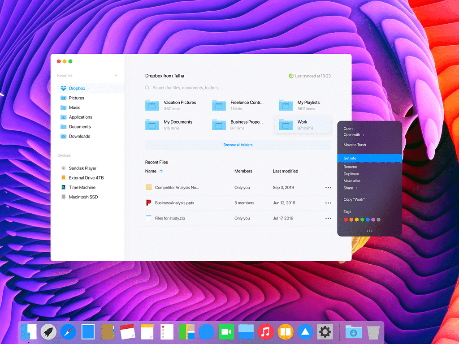Launch Safari from the dock

68,332
